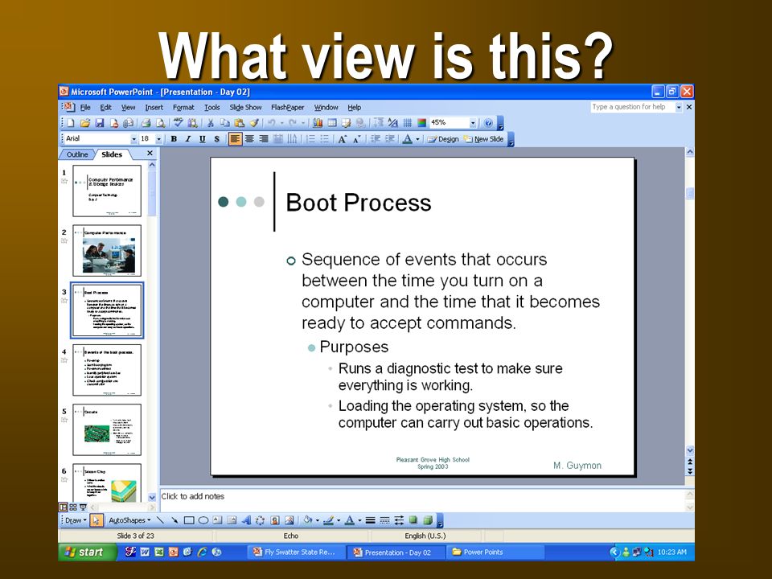Open Print Preview icon
This screenshot has height=579, width=772.
tap(161, 122)
